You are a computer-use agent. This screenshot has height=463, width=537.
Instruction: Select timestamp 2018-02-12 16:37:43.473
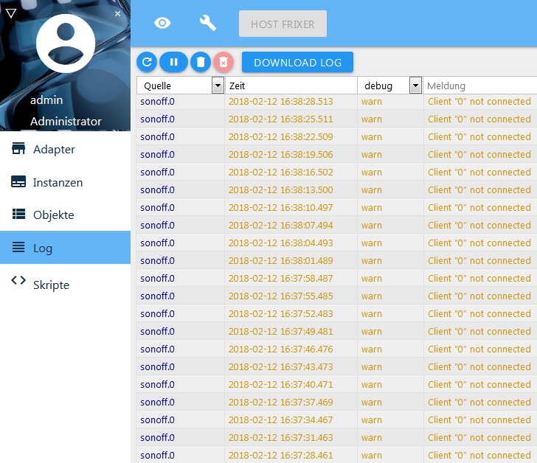click(280, 367)
